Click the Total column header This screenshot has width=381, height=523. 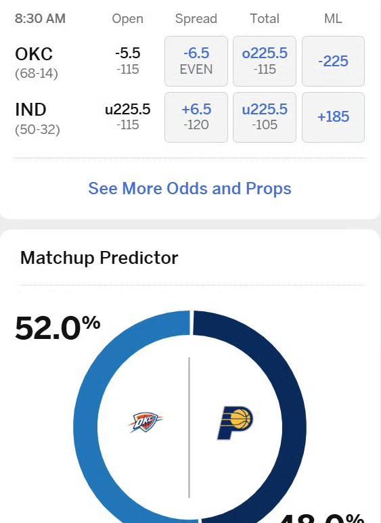coord(265,19)
